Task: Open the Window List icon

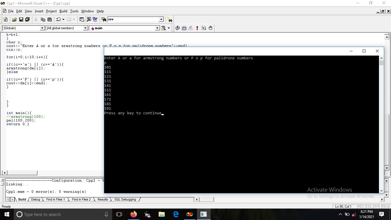Action: 95,19
